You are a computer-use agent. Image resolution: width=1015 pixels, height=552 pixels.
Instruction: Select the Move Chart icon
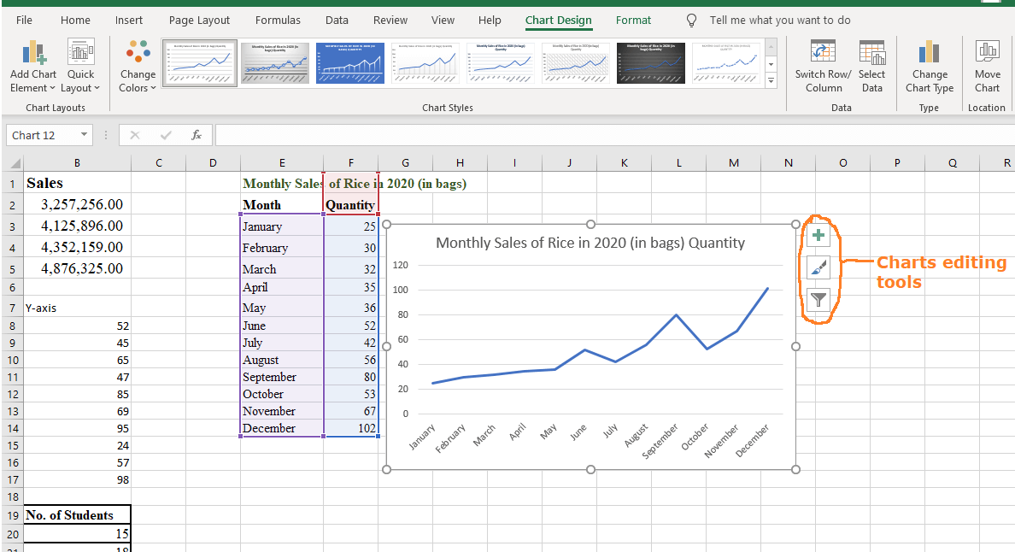pyautogui.click(x=988, y=66)
